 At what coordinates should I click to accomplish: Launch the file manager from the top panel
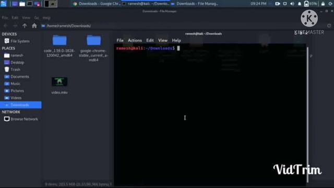pyautogui.click(x=22, y=4)
